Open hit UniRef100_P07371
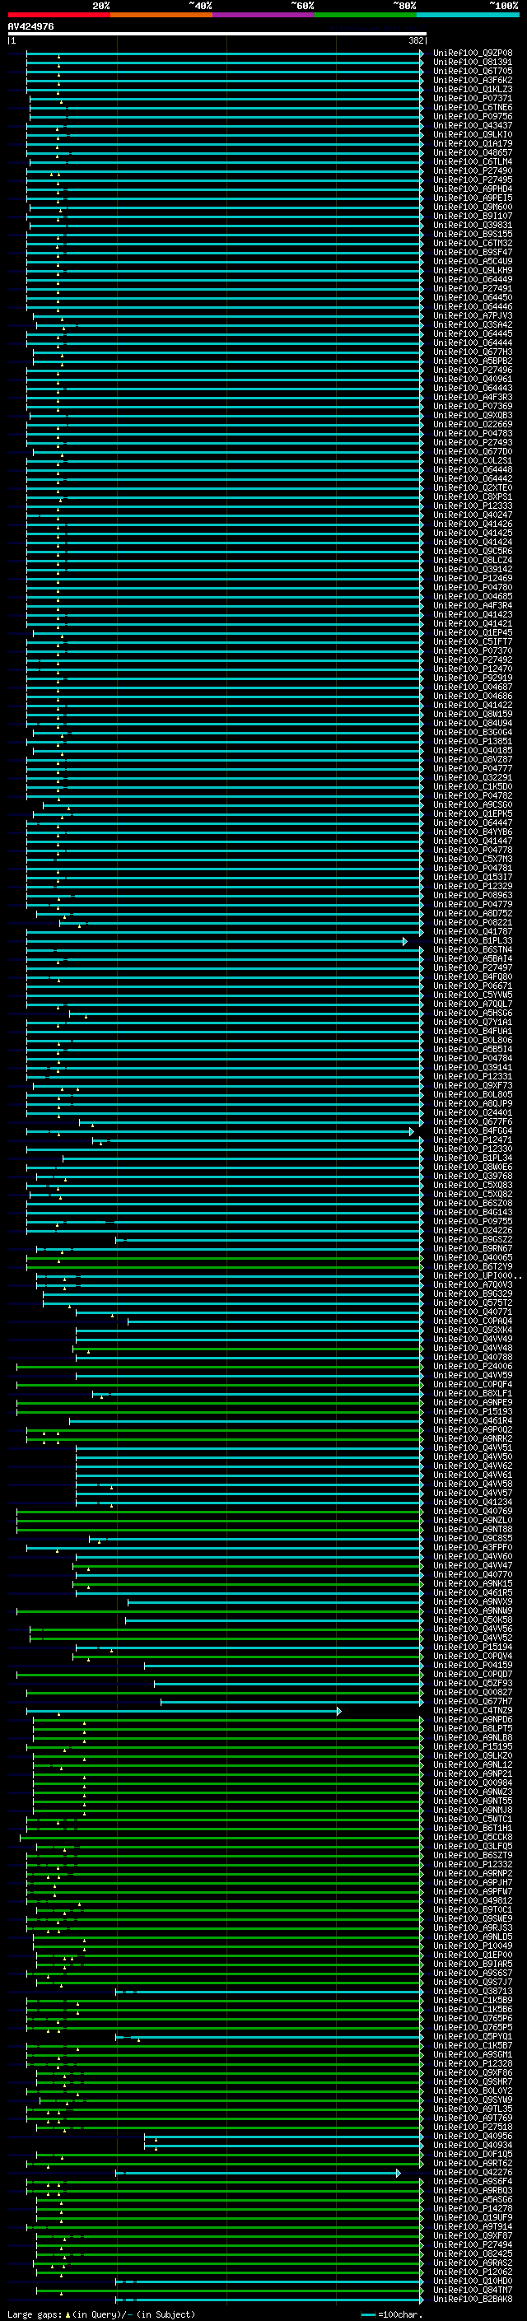The width and height of the screenshot is (527, 2321). point(473,98)
